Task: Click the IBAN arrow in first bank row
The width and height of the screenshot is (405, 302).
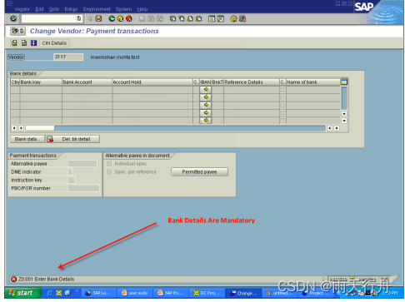Action: (206, 89)
